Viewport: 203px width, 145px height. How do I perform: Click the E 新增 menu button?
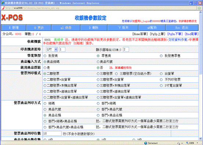pyautogui.click(x=14, y=28)
